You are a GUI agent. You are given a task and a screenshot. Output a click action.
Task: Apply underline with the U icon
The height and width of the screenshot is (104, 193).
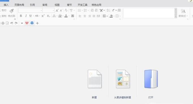click(x=30, y=16)
